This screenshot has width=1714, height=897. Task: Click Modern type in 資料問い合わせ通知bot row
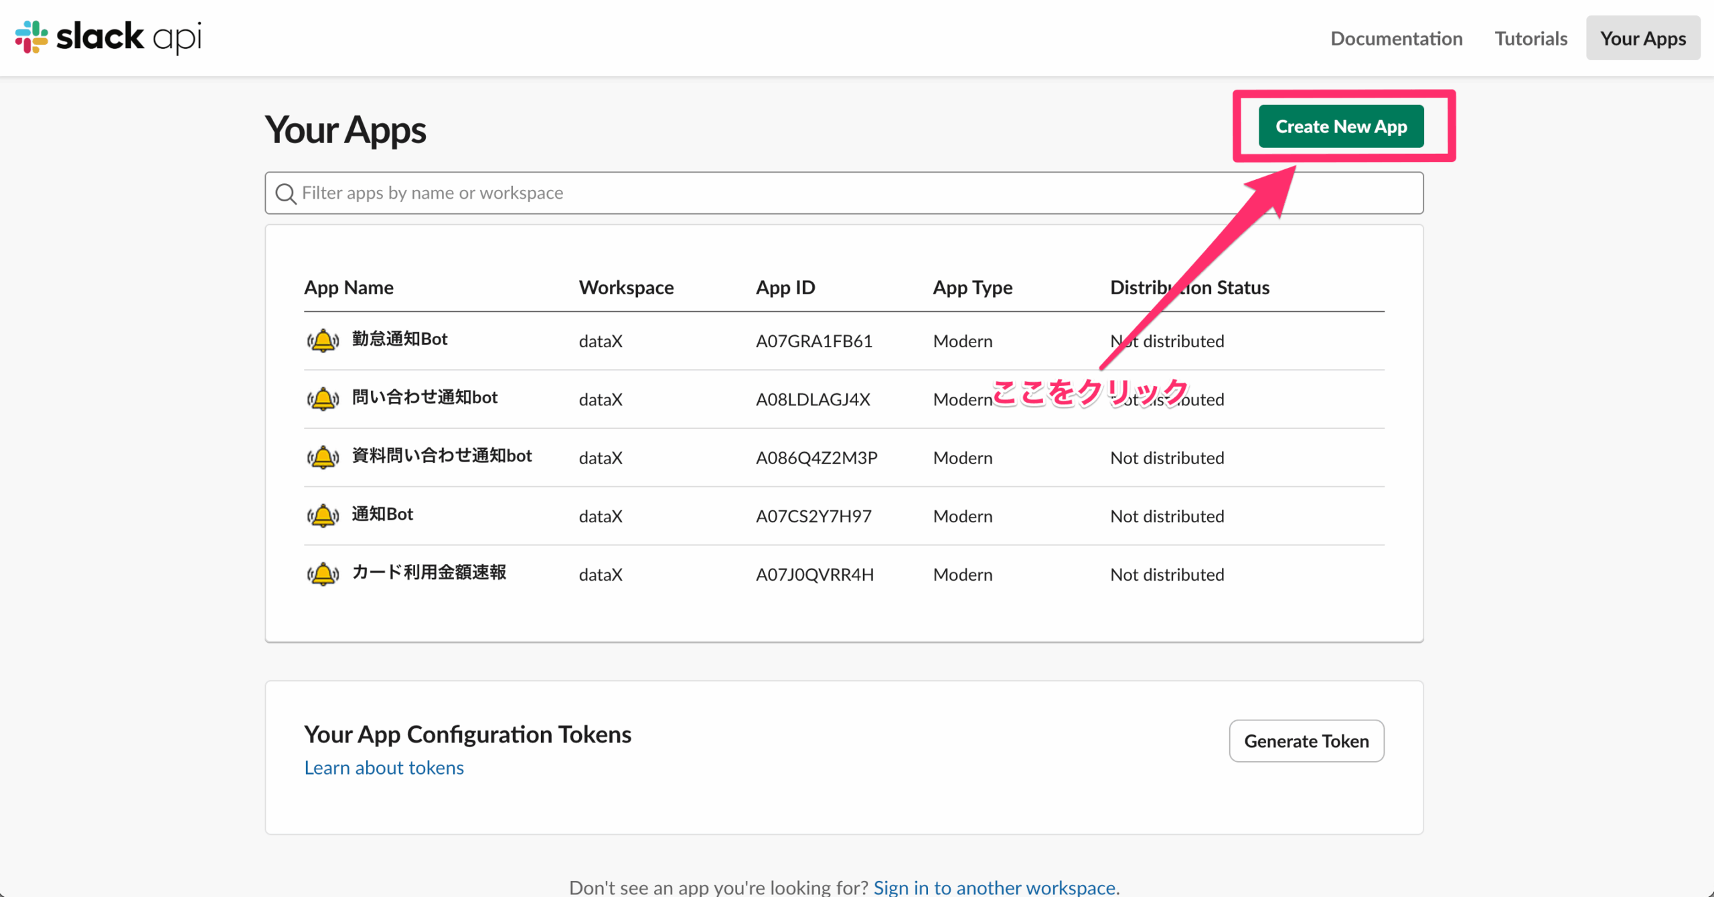(963, 457)
